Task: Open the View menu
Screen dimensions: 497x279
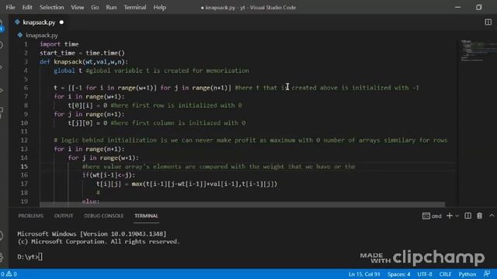Action: pos(78,7)
